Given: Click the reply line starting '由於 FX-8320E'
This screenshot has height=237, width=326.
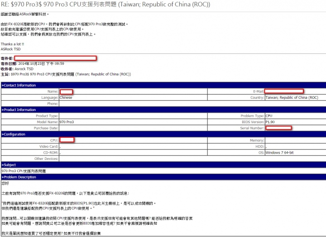Looking at the screenshot, I should [64, 24].
